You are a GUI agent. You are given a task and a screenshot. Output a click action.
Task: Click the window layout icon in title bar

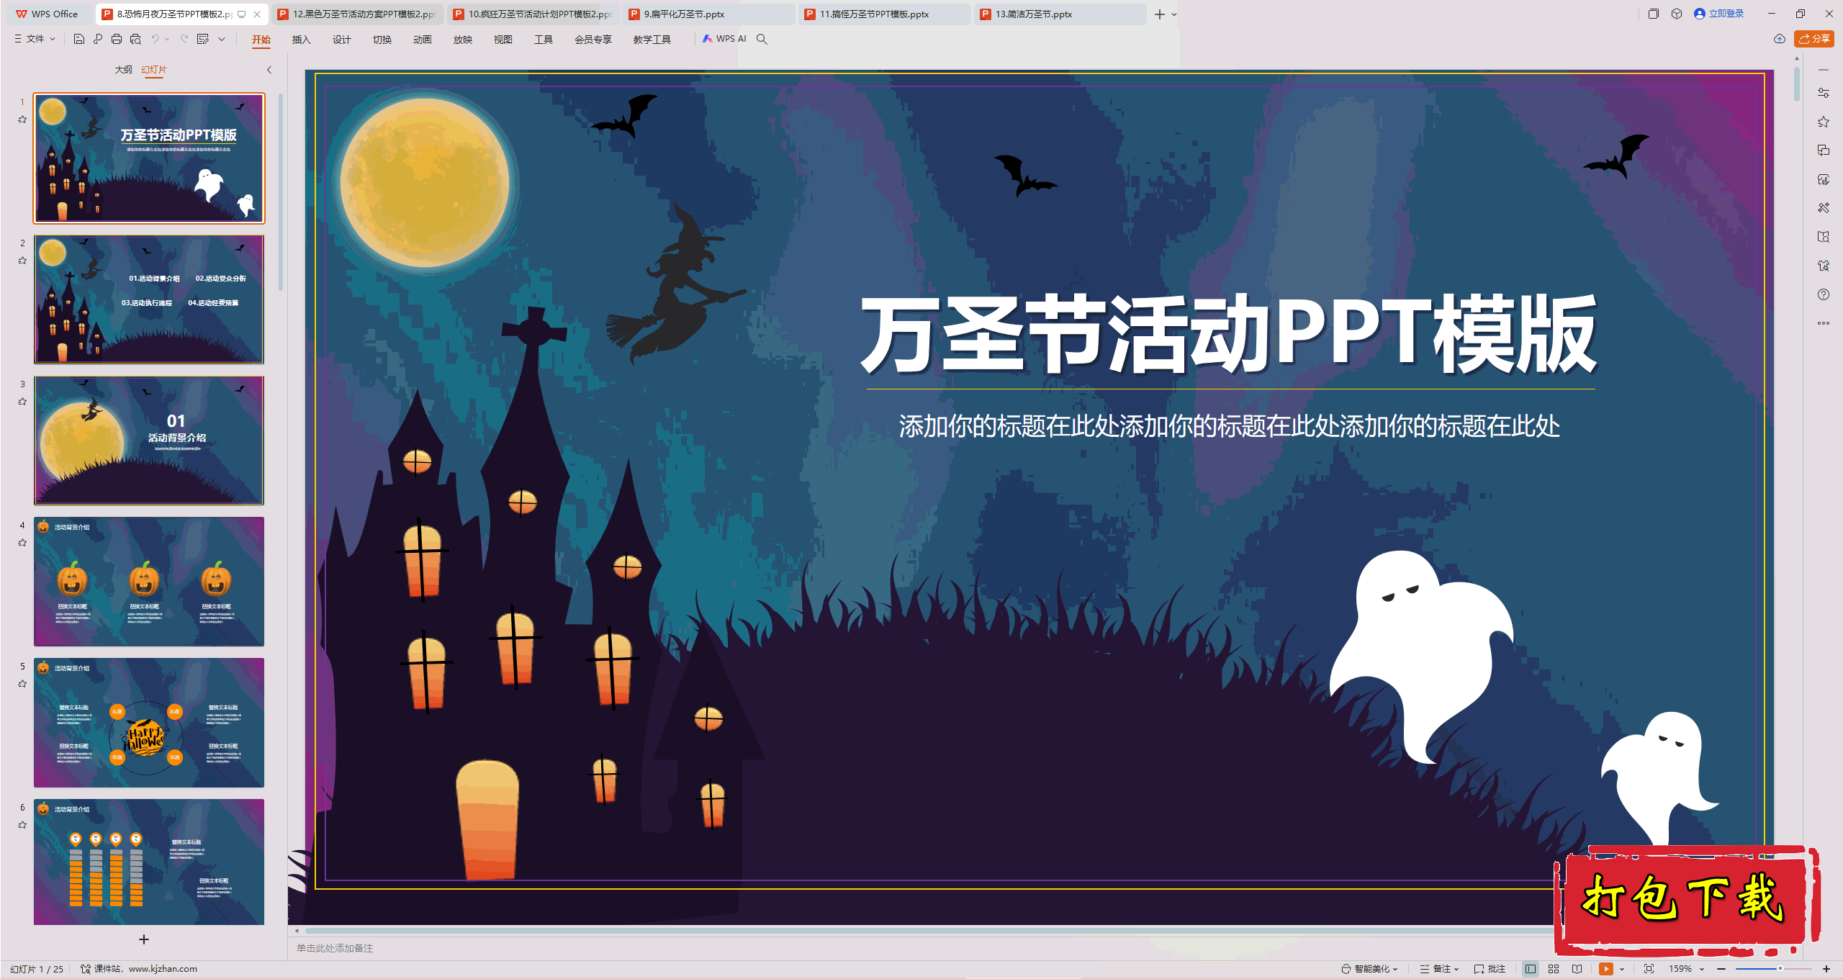click(x=1654, y=14)
